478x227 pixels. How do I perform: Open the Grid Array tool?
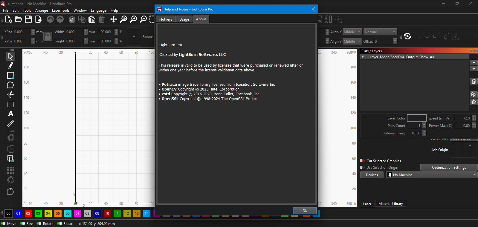point(11,170)
